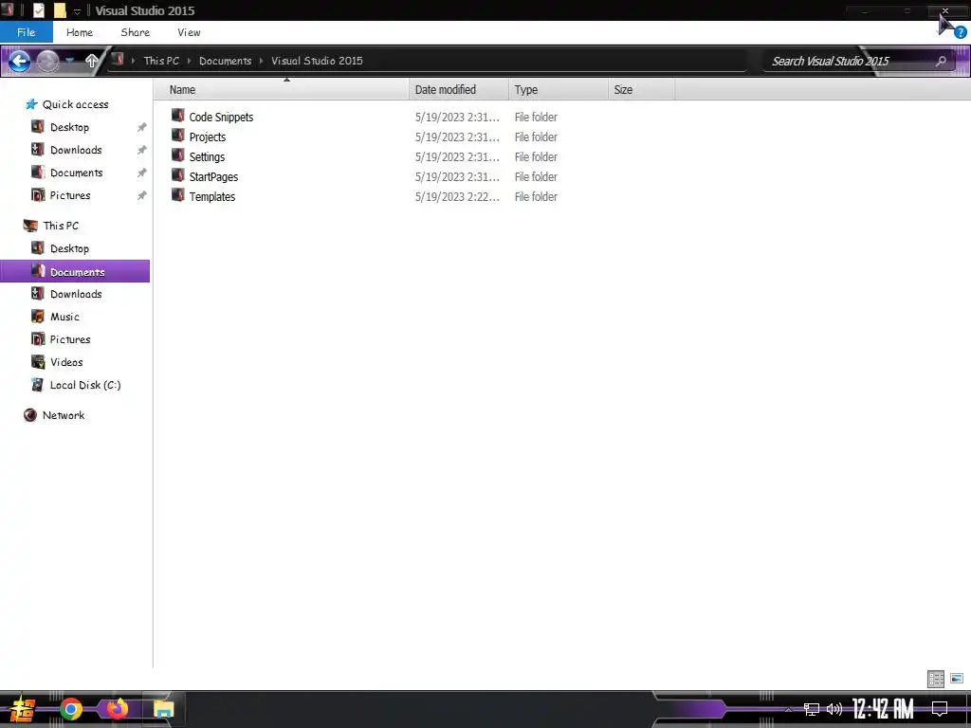Click the Templates date 5/19/2023 2:22
This screenshot has width=971, height=728.
tap(457, 196)
